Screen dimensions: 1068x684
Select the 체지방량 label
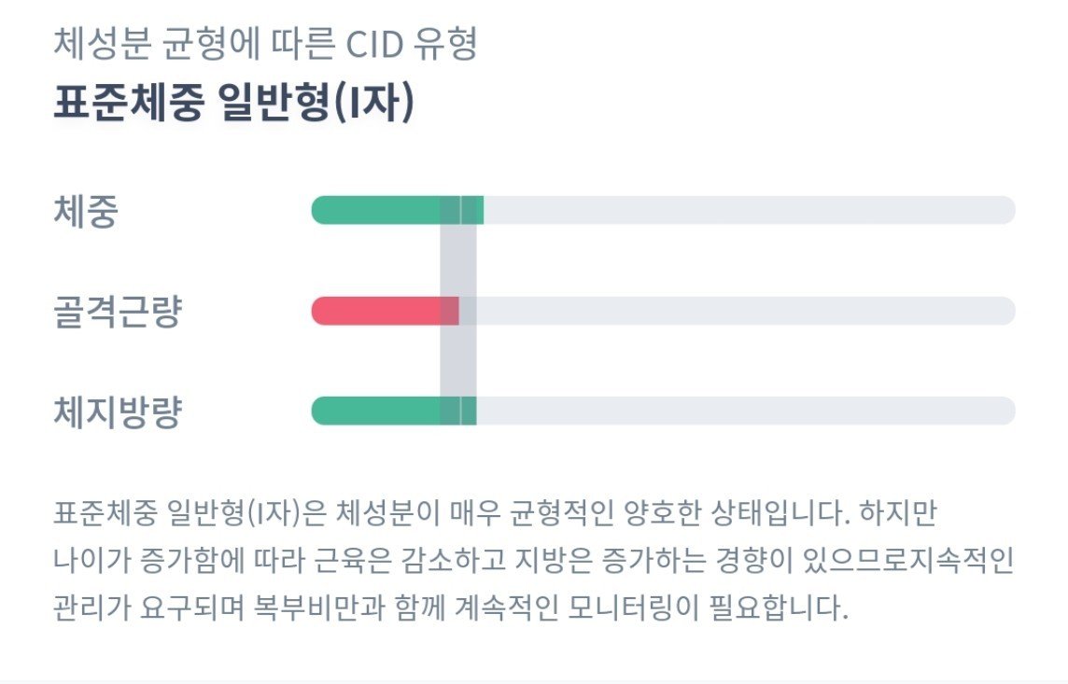click(118, 412)
